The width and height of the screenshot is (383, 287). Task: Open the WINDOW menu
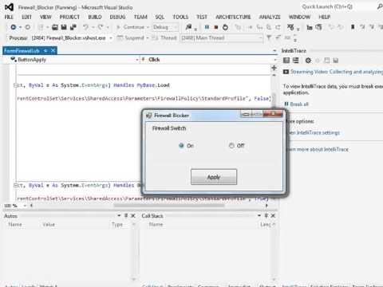click(299, 17)
